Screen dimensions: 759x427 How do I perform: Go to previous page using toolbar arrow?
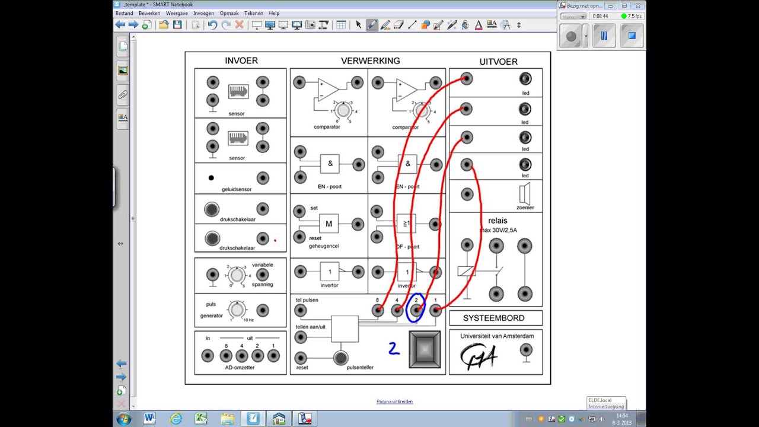click(120, 25)
